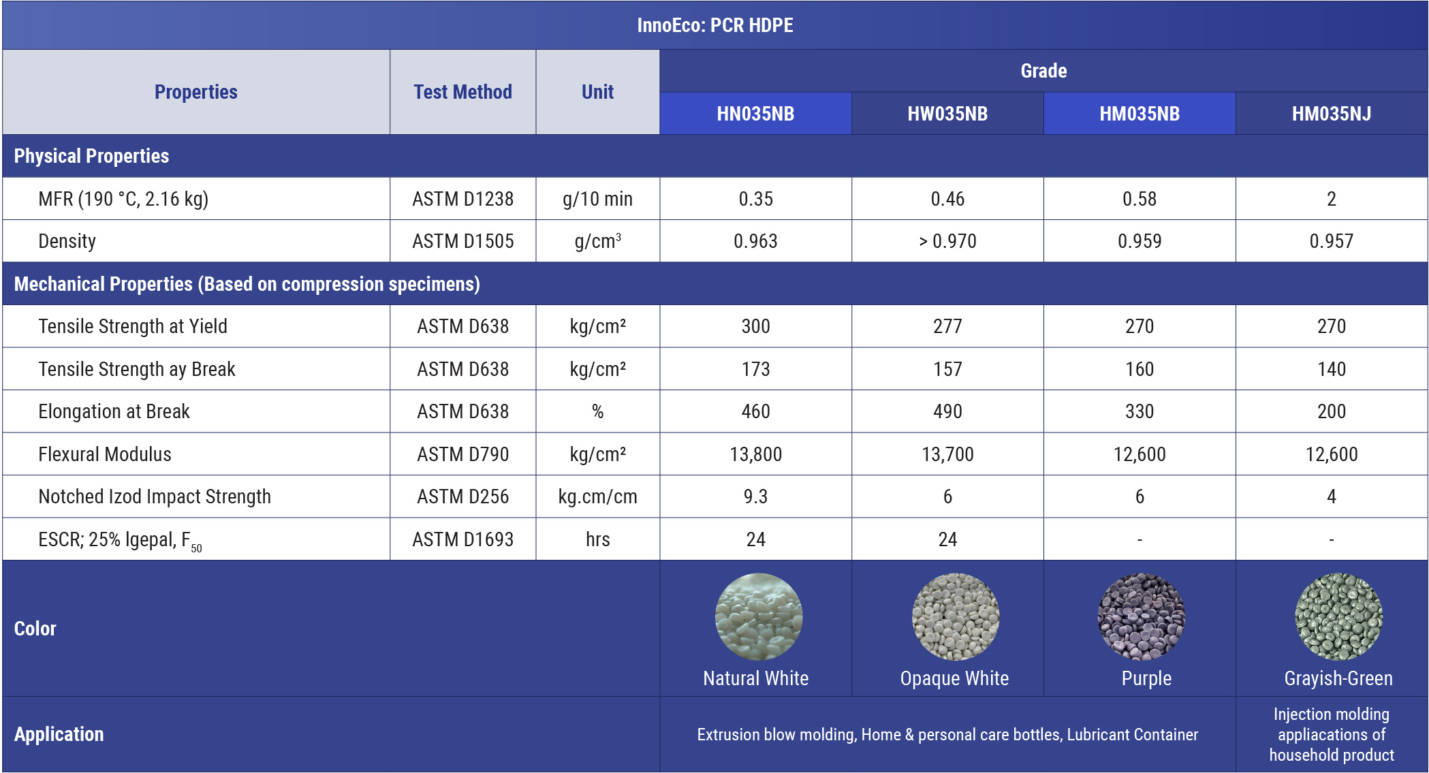This screenshot has width=1429, height=773.
Task: Click the Properties column header
Action: pos(196,92)
